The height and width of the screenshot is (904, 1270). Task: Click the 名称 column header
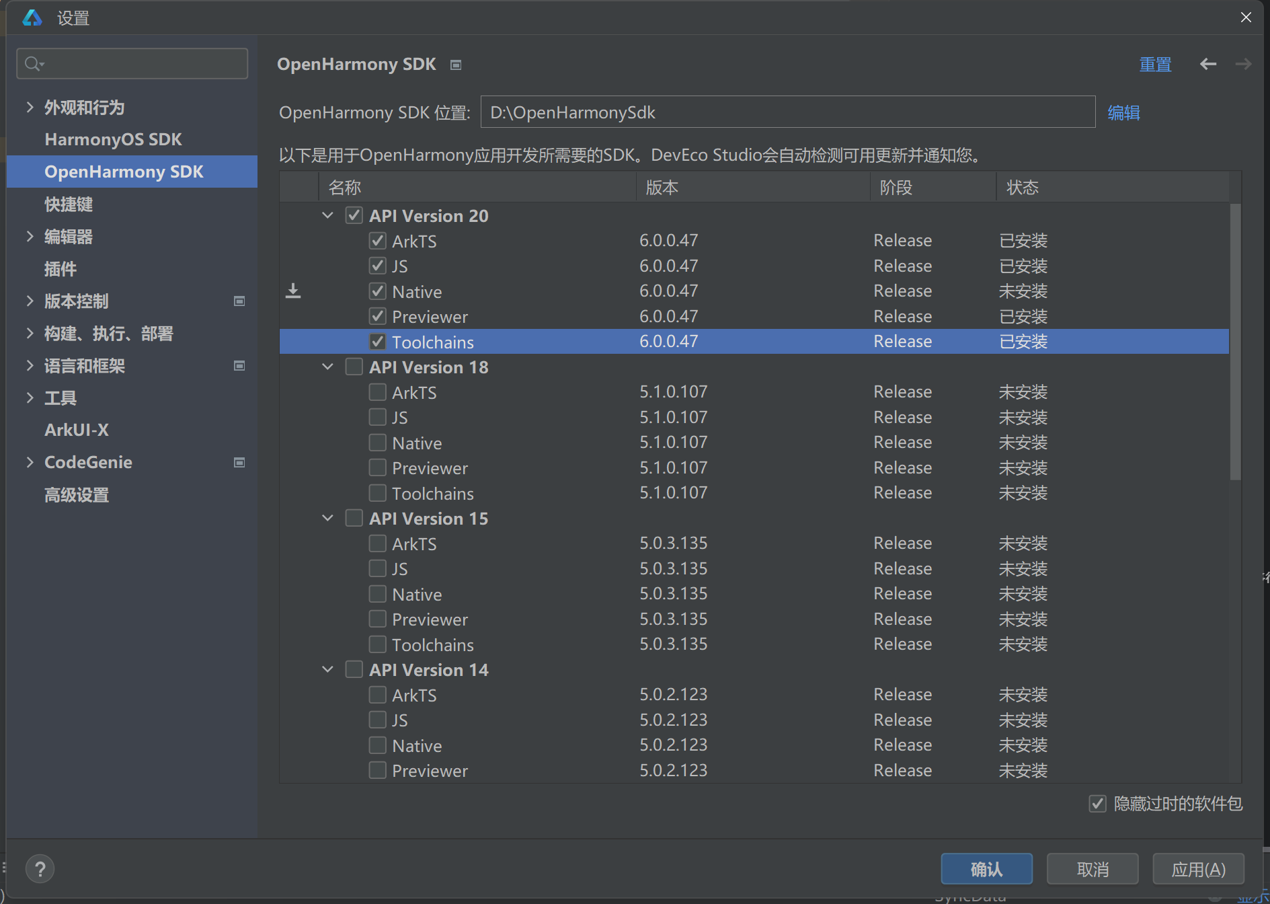[477, 187]
